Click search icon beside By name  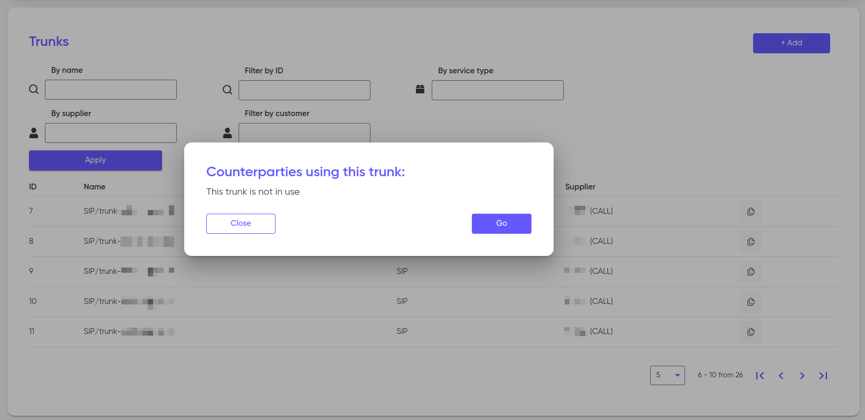34,89
